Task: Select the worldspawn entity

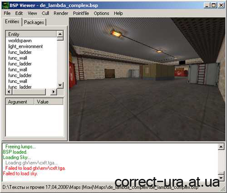Action: coord(20,40)
